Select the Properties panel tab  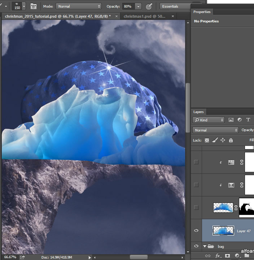(202, 12)
